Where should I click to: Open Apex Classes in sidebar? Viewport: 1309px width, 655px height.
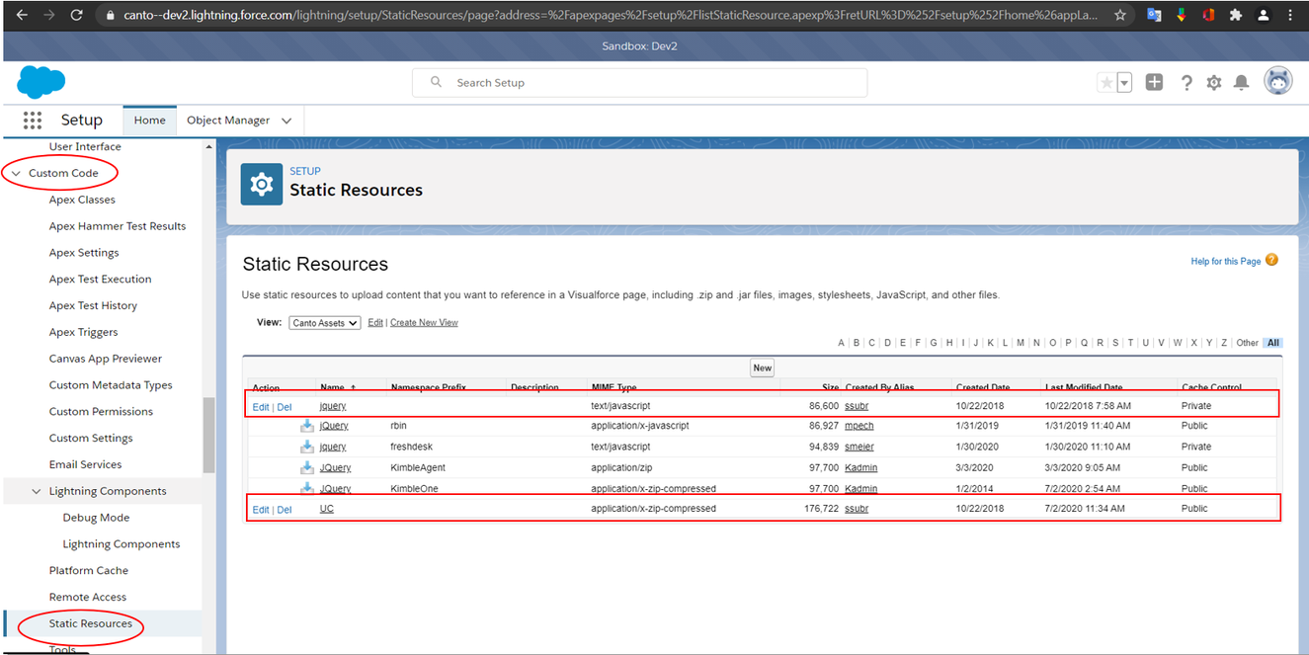[x=82, y=200]
